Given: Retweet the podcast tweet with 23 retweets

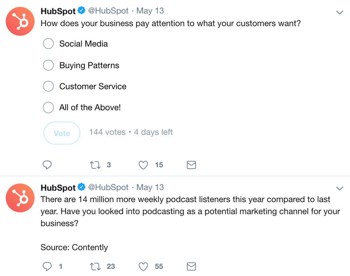Looking at the screenshot, I should click(95, 266).
